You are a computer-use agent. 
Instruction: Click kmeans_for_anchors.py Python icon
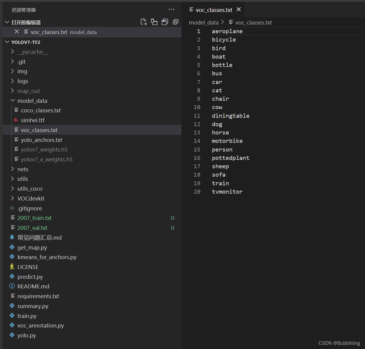coord(12,257)
